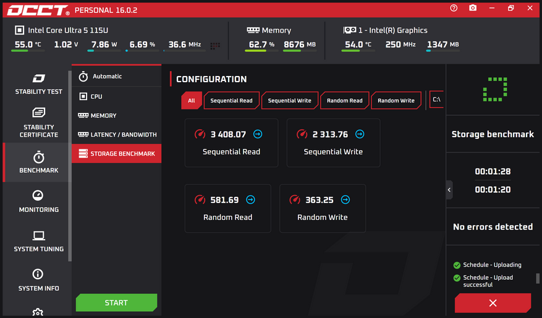Click the Schedule - Upload successful entry

click(483, 281)
